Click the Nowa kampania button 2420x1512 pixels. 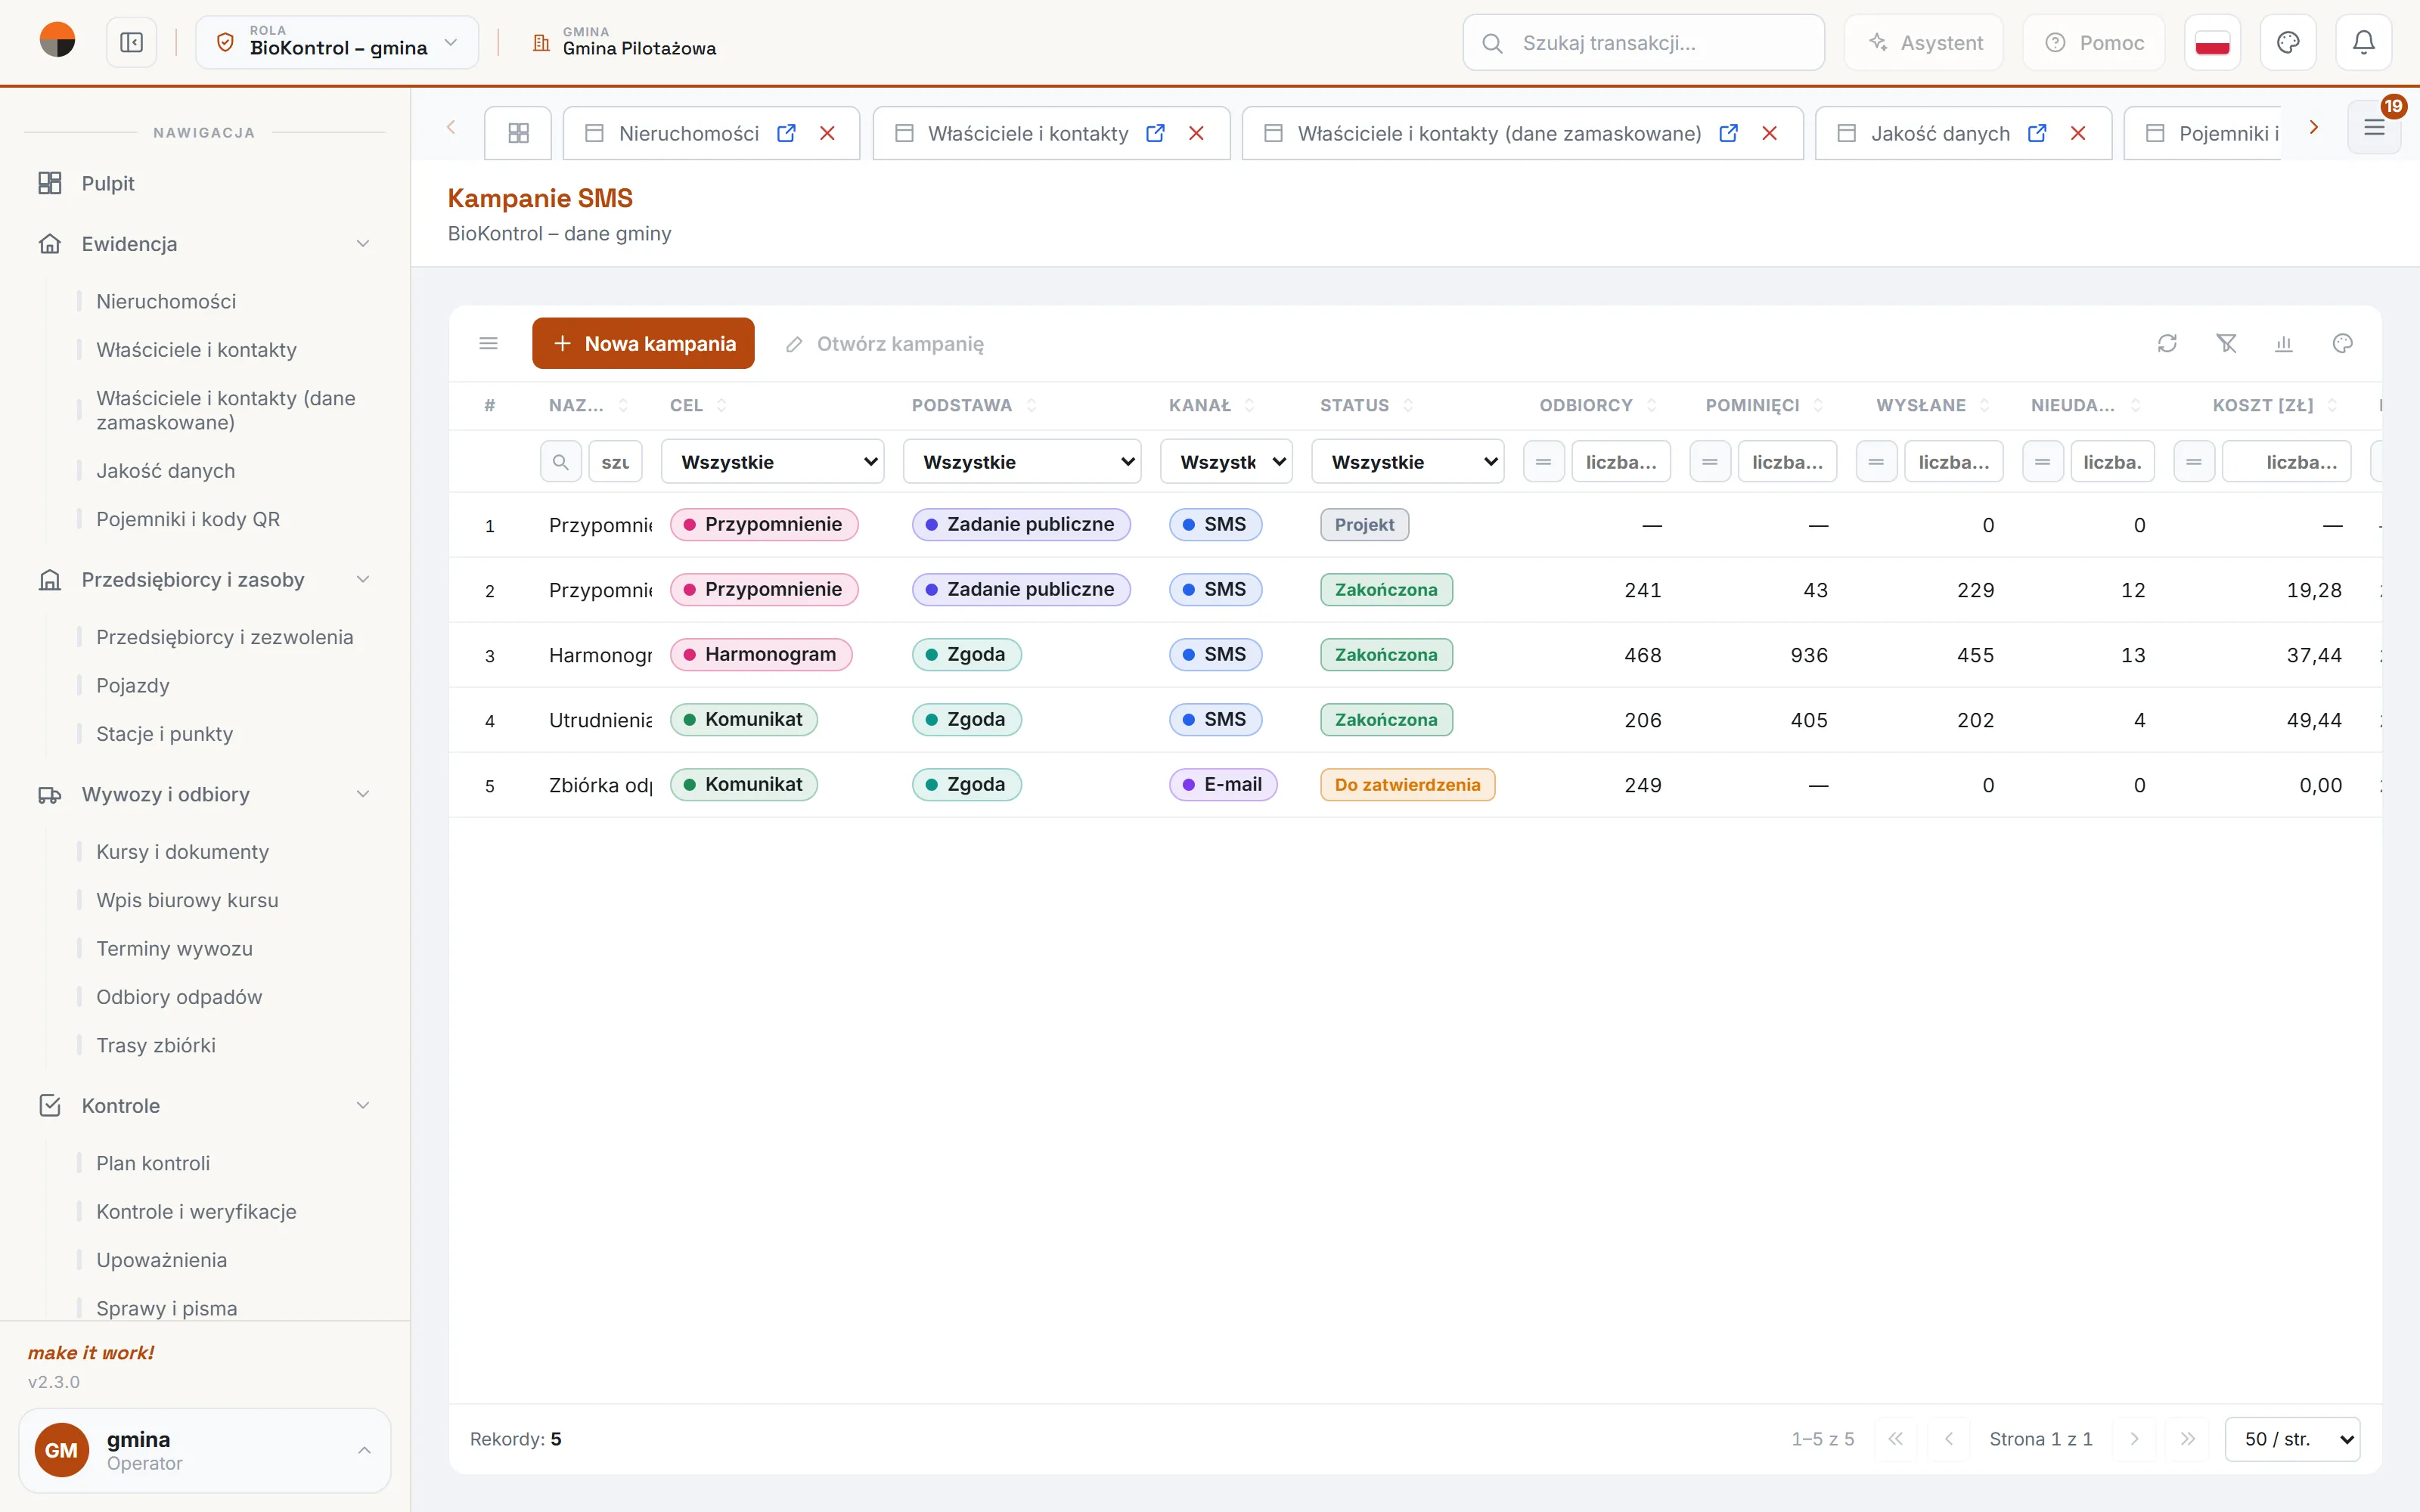coord(643,344)
